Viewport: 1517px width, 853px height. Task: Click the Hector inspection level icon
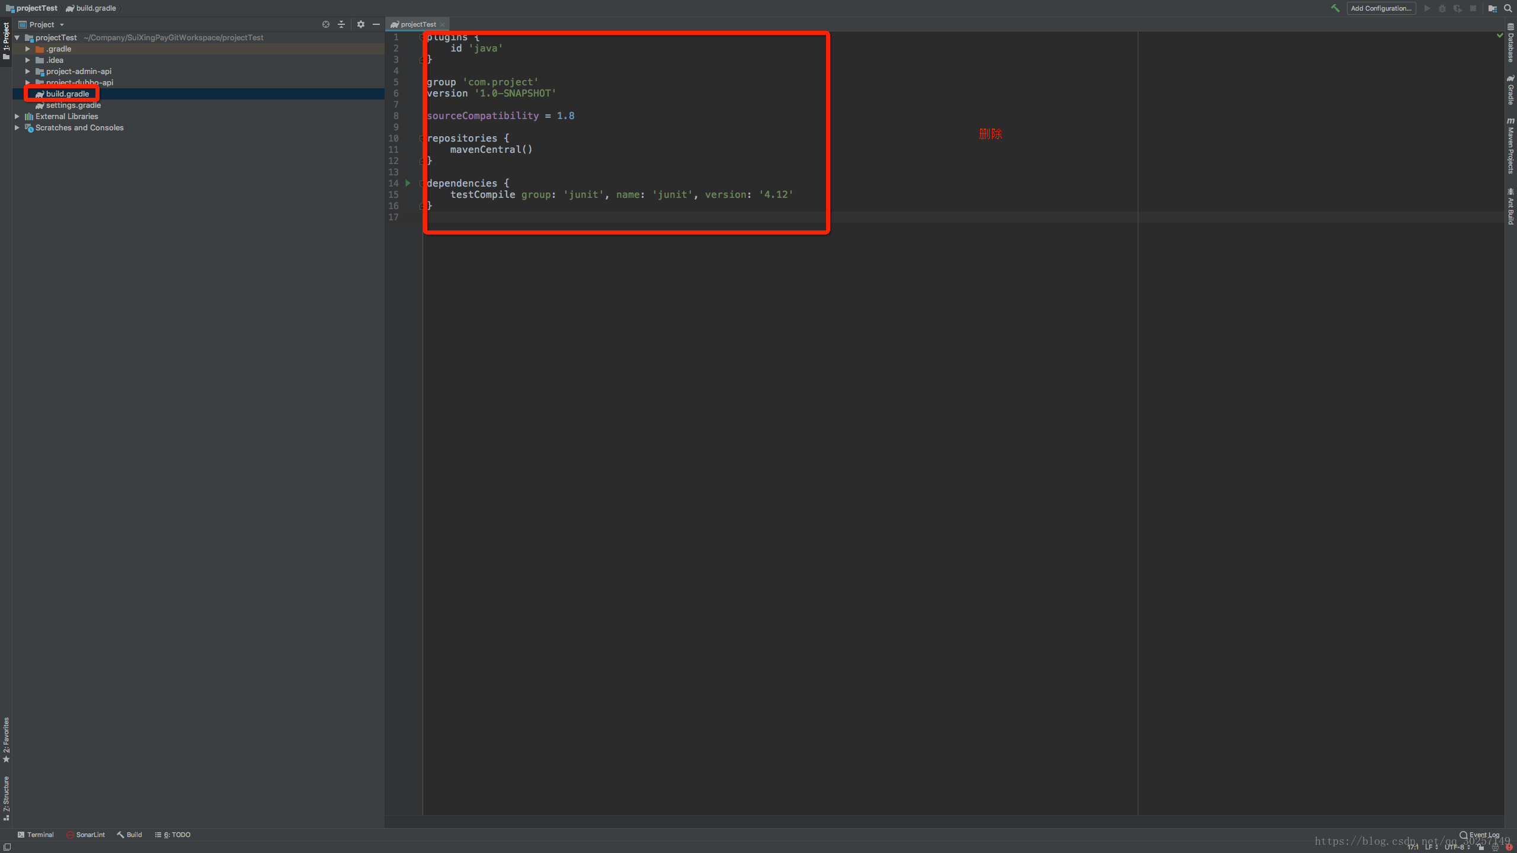(x=1494, y=847)
